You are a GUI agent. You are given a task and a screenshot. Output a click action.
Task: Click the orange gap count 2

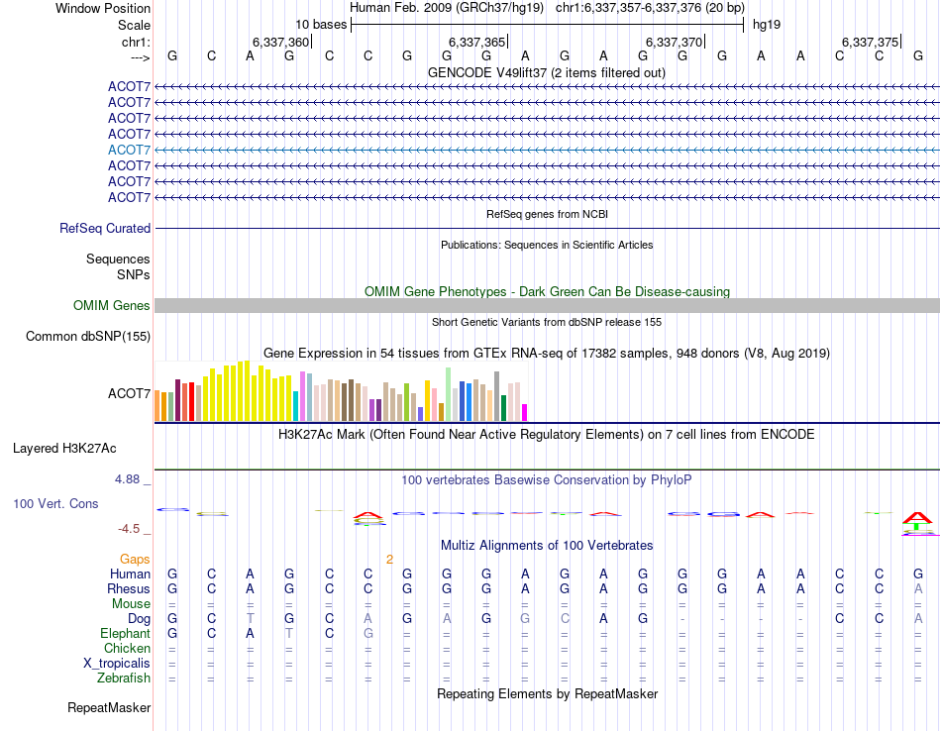click(x=389, y=560)
